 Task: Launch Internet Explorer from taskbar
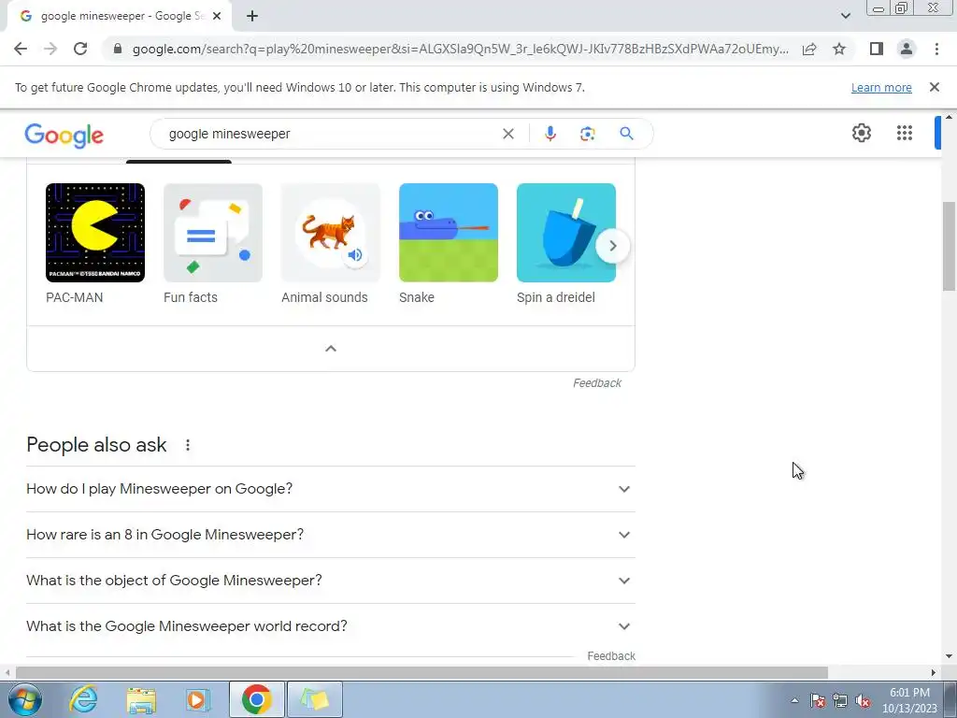(x=83, y=699)
